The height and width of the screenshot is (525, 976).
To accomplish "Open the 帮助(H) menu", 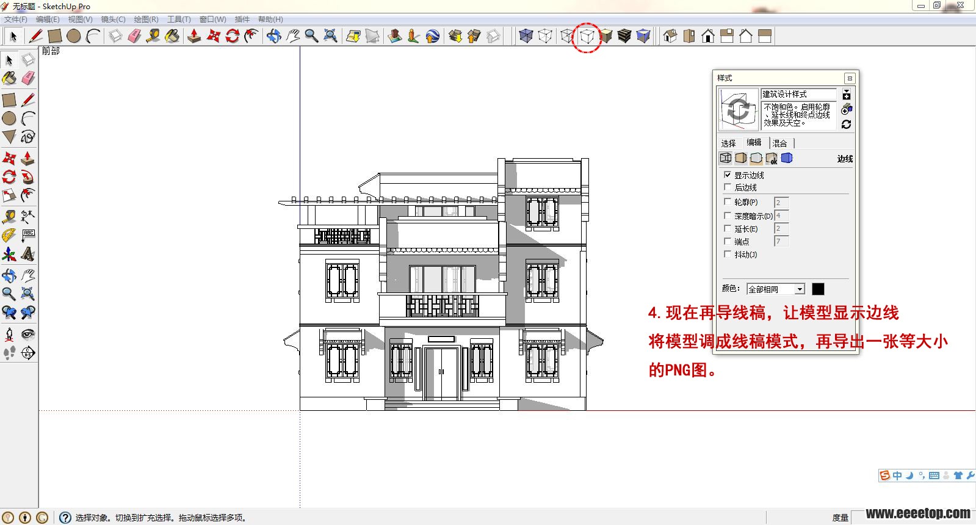I will 270,20.
